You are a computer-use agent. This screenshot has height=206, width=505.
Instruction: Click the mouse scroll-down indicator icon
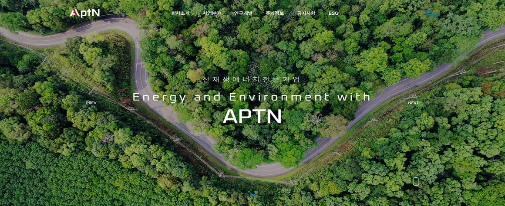pos(416,182)
